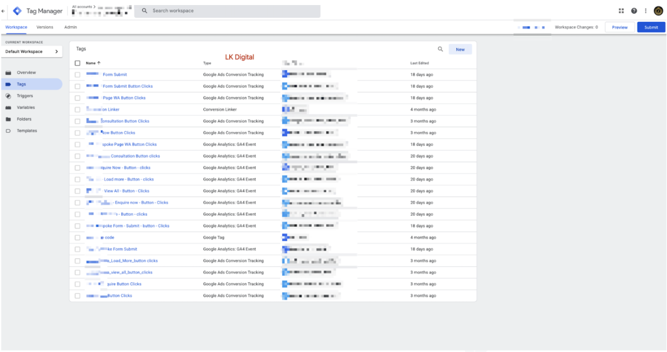The image size is (667, 352).
Task: Open the Form Submit Button Clicks tag
Action: [x=128, y=86]
